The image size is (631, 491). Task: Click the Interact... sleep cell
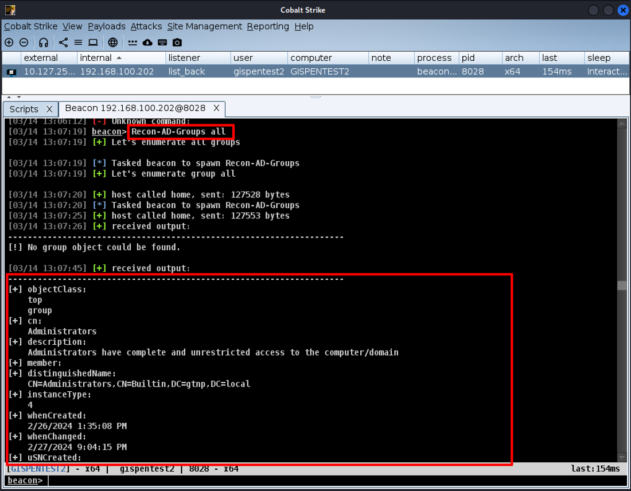606,72
